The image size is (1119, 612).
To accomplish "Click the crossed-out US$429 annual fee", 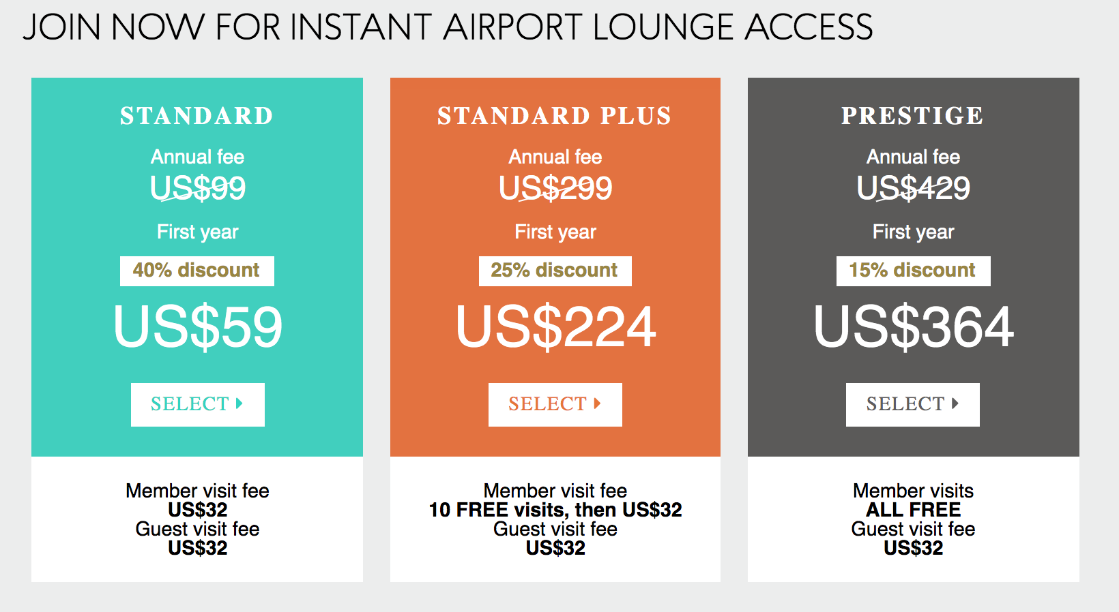I will [x=913, y=188].
